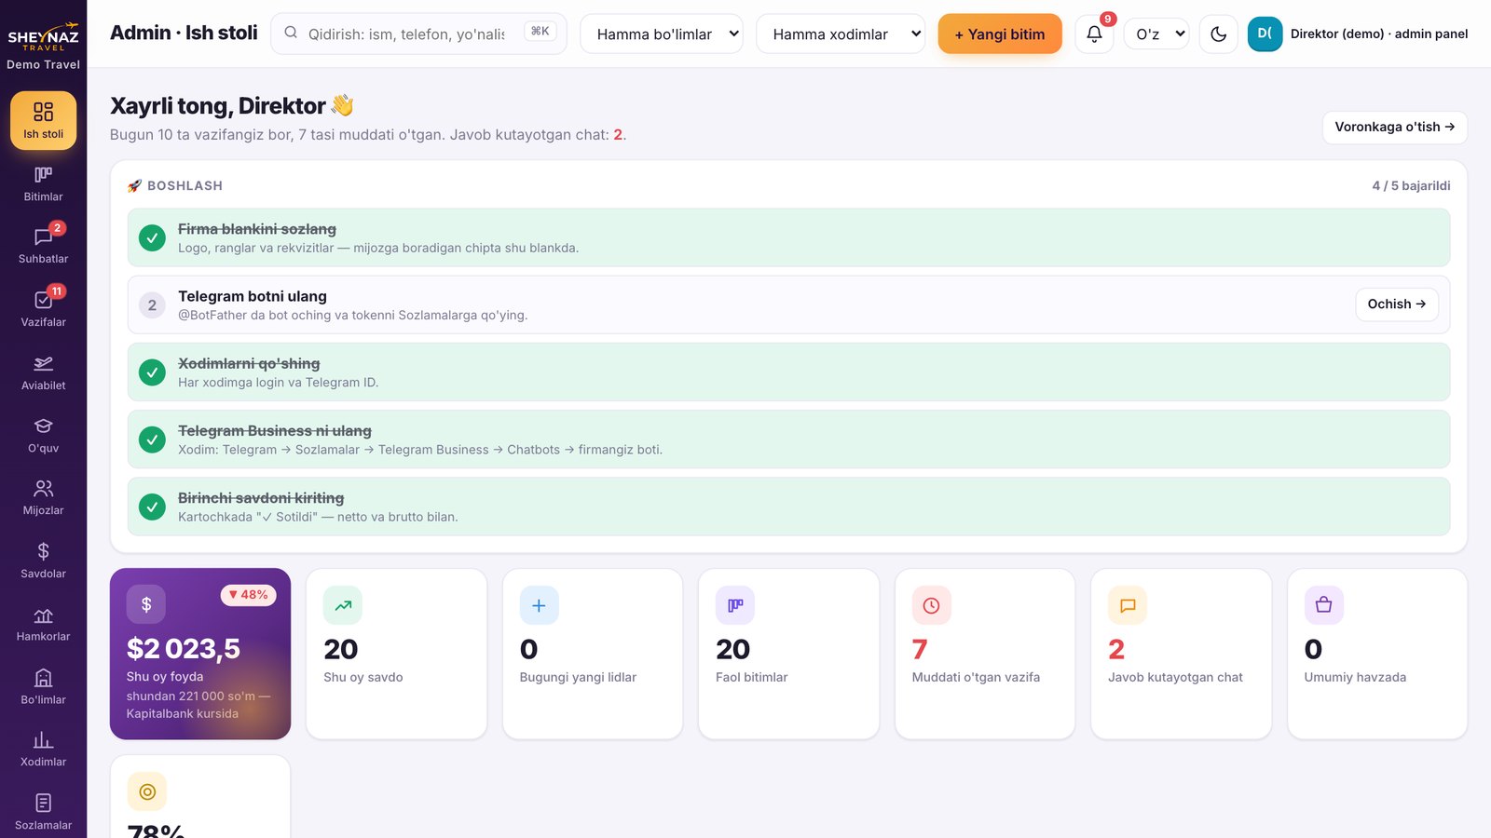Click the director avatar icon

coord(1265,34)
